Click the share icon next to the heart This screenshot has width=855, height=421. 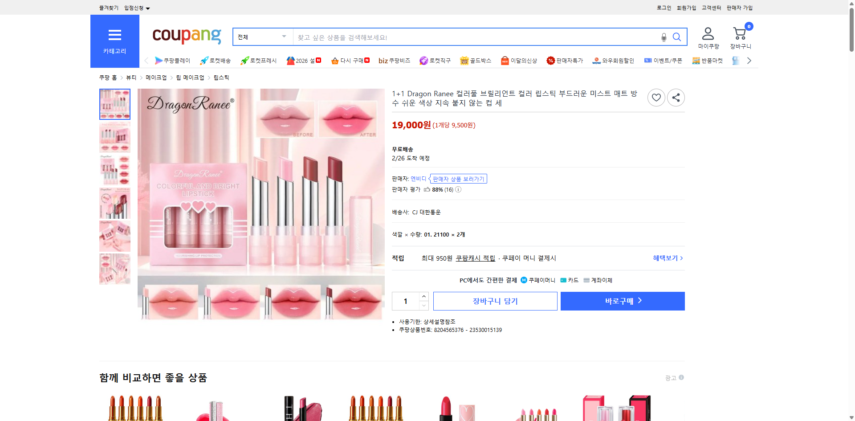click(x=676, y=97)
